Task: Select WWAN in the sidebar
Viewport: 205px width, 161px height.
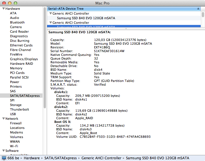Action: tap(15, 142)
